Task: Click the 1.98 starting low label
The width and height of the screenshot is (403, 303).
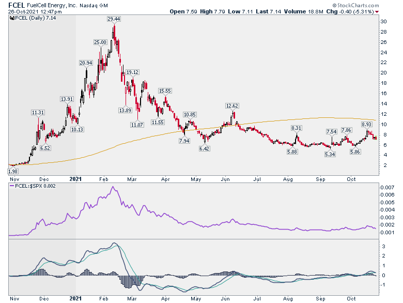Action: click(x=13, y=172)
